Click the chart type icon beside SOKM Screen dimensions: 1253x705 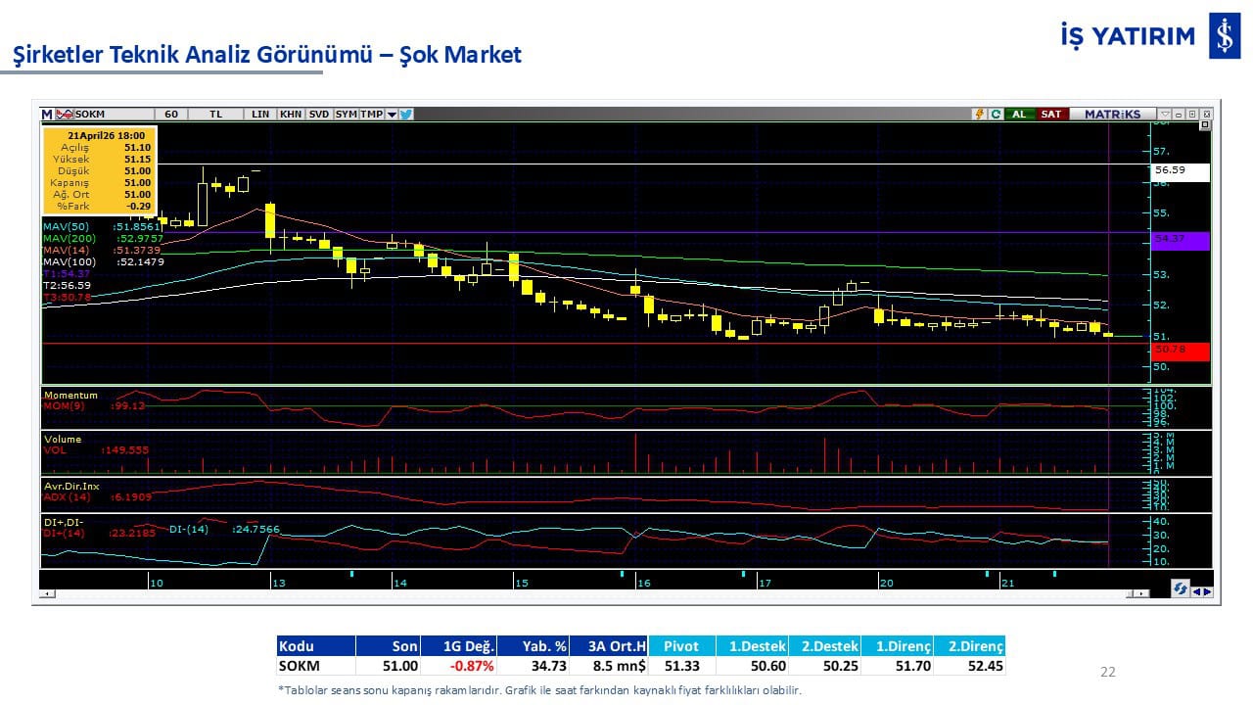click(x=65, y=115)
